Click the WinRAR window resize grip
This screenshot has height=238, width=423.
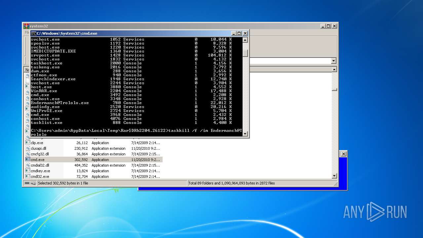335,184
